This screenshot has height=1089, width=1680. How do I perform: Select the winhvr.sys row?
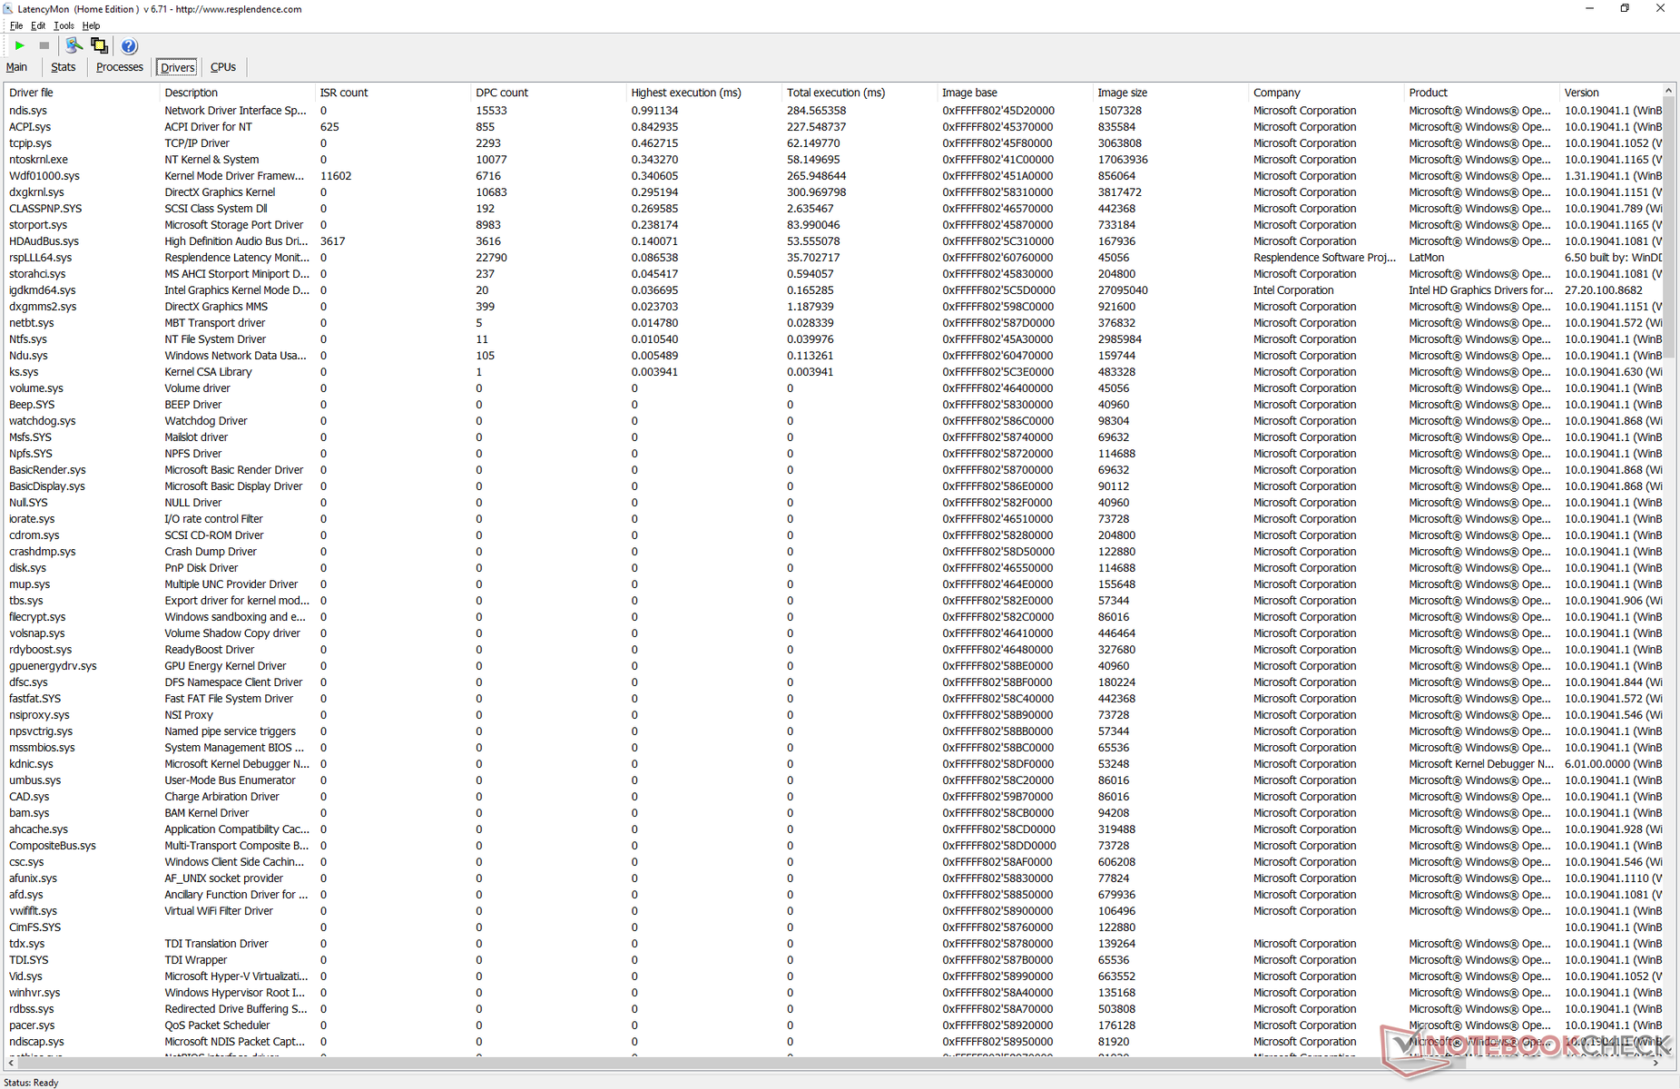click(x=833, y=993)
